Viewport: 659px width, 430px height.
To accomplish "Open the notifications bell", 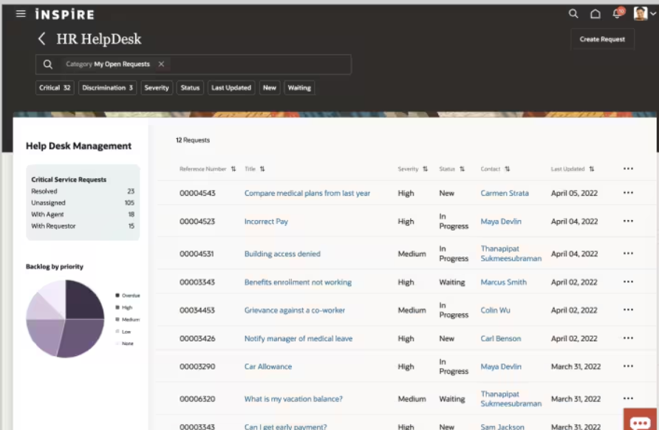I will [x=617, y=14].
